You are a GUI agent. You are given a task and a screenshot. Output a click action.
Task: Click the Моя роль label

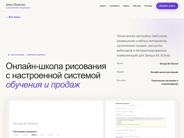121,80
